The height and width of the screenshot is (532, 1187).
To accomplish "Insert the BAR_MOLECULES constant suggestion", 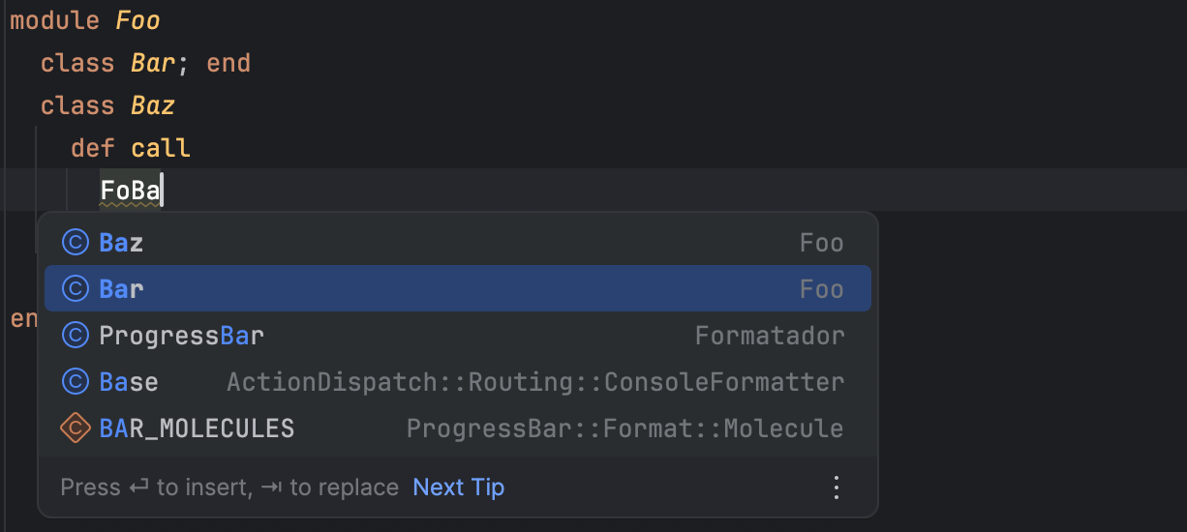I will click(197, 429).
